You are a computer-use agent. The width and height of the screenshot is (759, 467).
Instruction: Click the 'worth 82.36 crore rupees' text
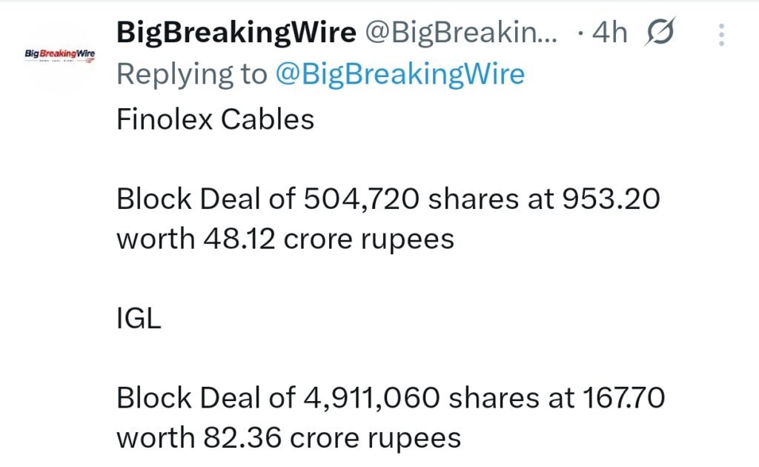pos(288,437)
